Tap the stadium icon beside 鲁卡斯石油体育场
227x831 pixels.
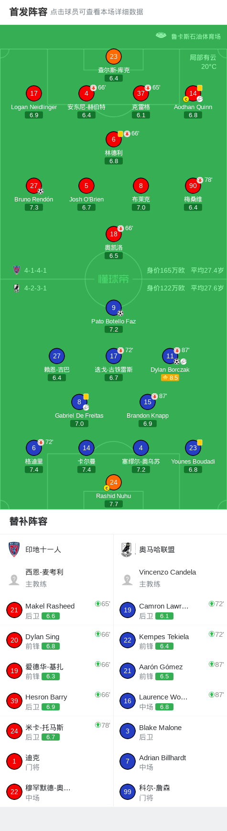[161, 35]
